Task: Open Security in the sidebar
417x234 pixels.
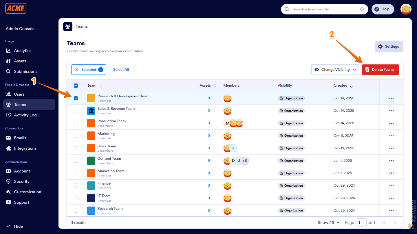Action: coord(29,181)
